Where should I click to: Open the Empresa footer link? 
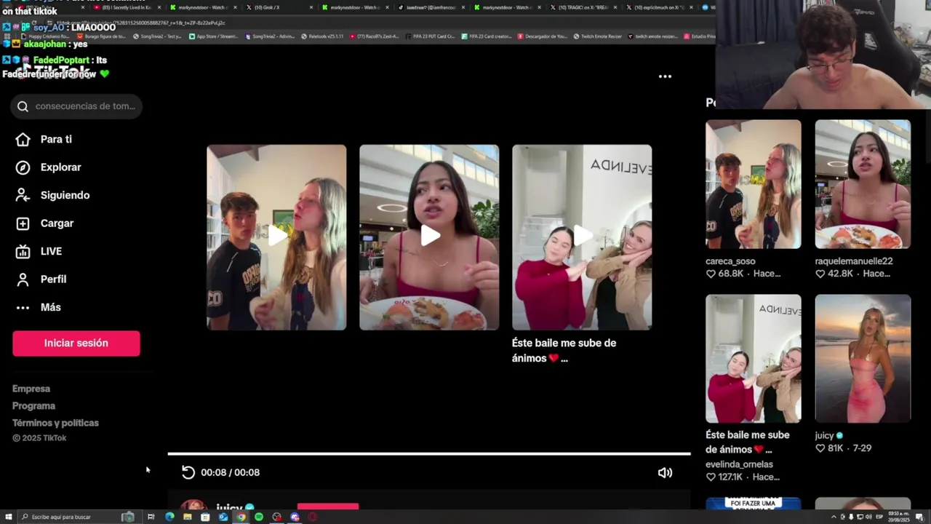coord(31,389)
